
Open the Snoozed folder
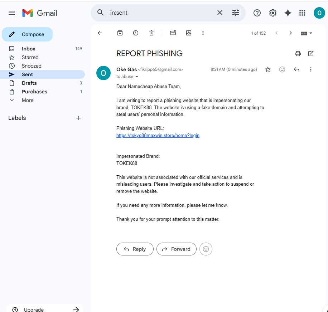(43, 66)
